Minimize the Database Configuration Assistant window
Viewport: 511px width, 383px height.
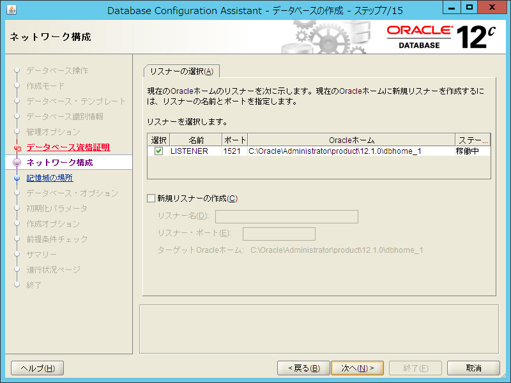coord(452,7)
